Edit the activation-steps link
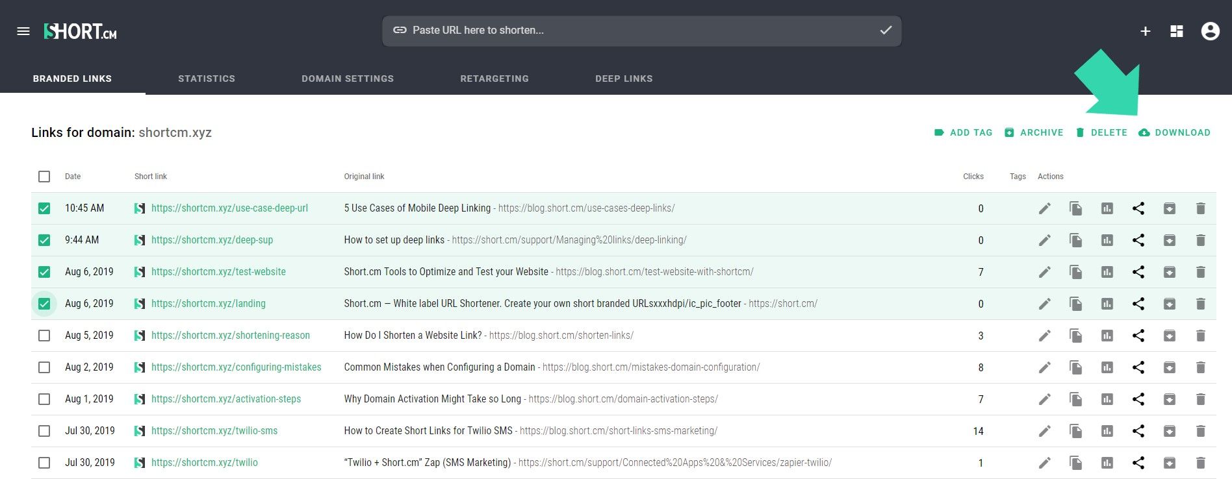The image size is (1232, 479). 1045,399
